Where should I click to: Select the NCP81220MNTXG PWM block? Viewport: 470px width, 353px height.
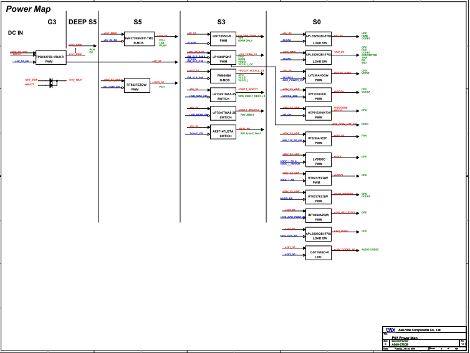pos(319,113)
